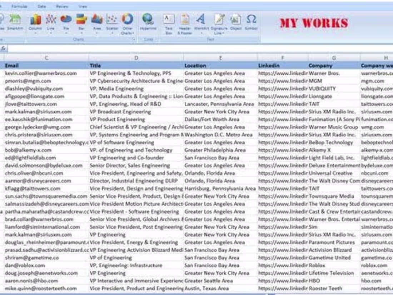This screenshot has width=393, height=295.
Task: Select cell mike.quinn@roosterteeth.com
Action: 46,289
